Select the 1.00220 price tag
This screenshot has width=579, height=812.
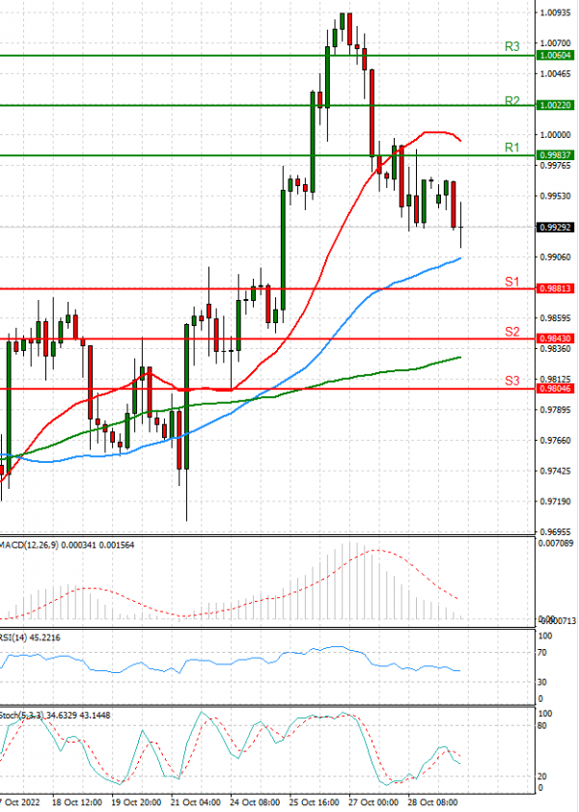555,105
